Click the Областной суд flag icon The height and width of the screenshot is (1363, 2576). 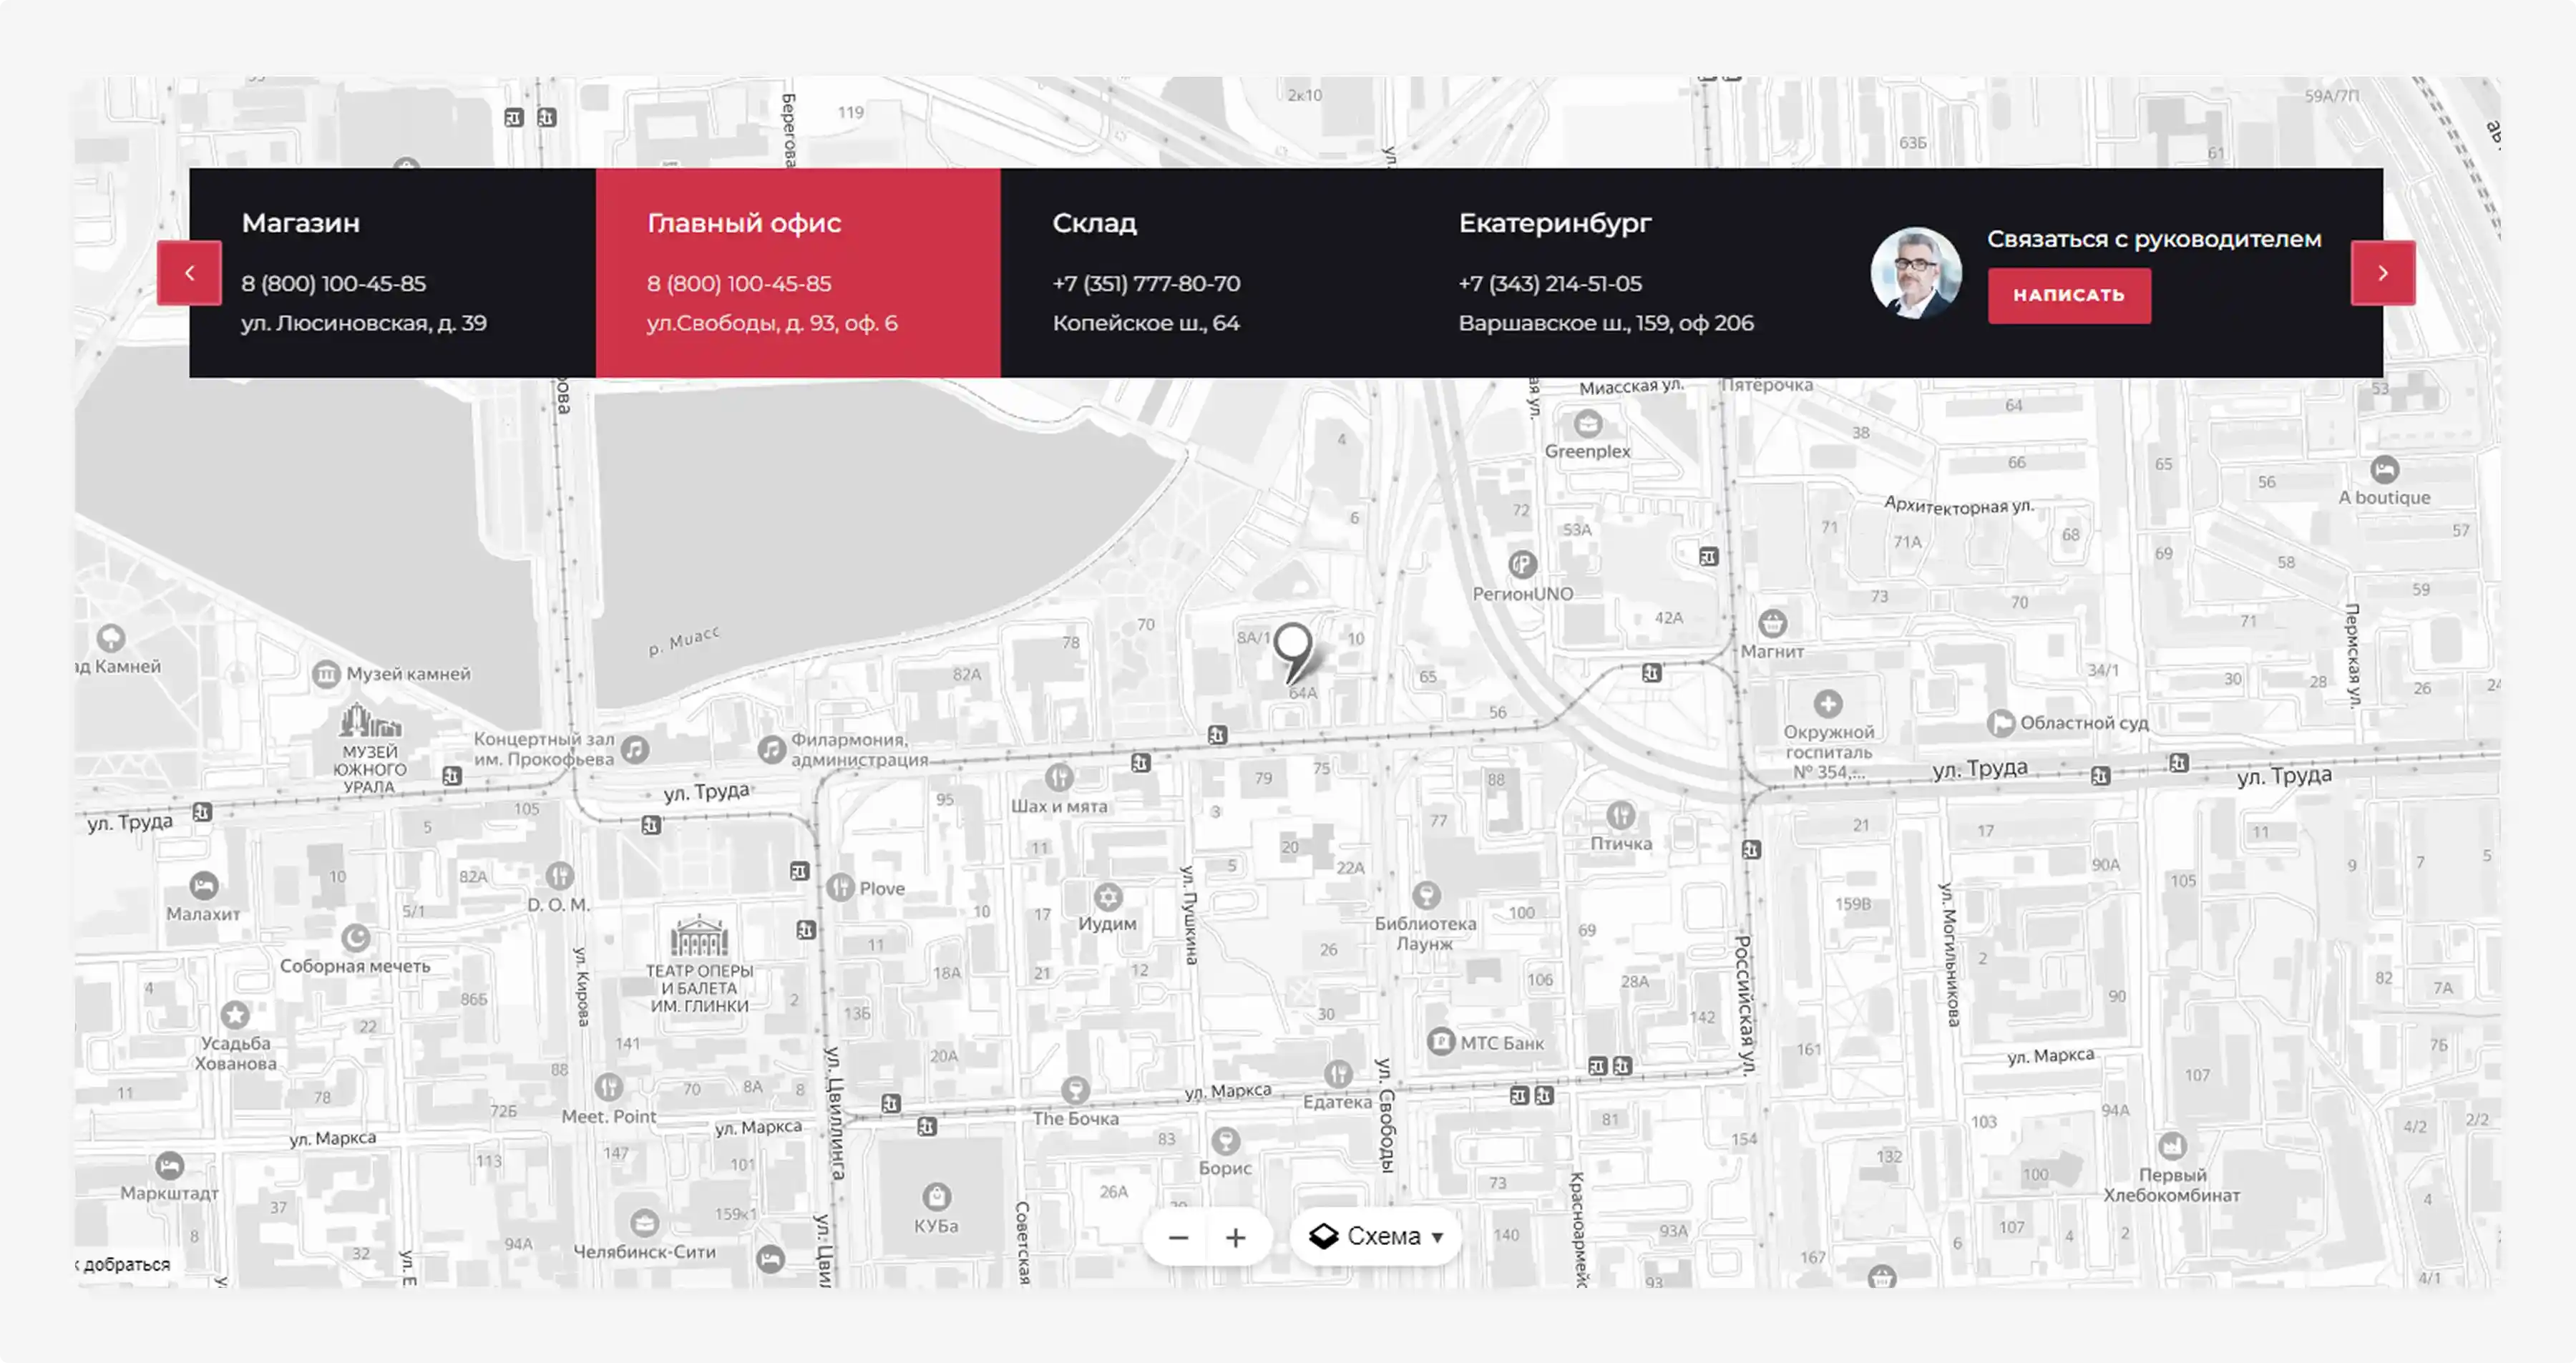(x=2001, y=723)
